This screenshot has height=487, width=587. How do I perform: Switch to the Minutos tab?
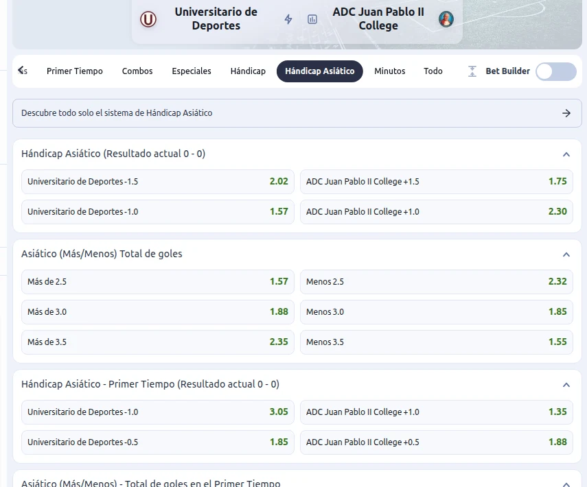click(390, 71)
